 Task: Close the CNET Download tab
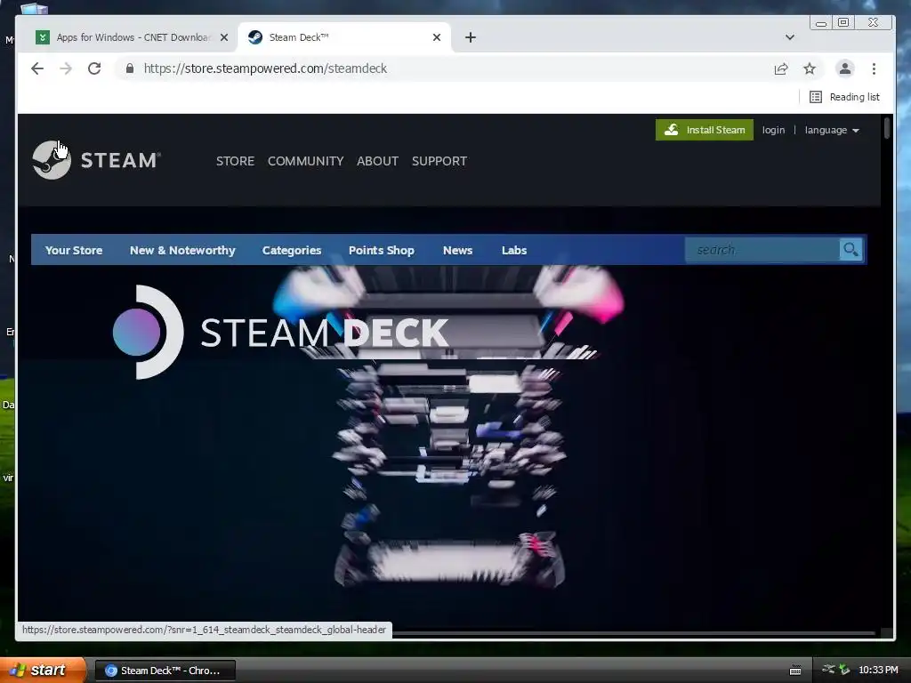click(x=223, y=37)
